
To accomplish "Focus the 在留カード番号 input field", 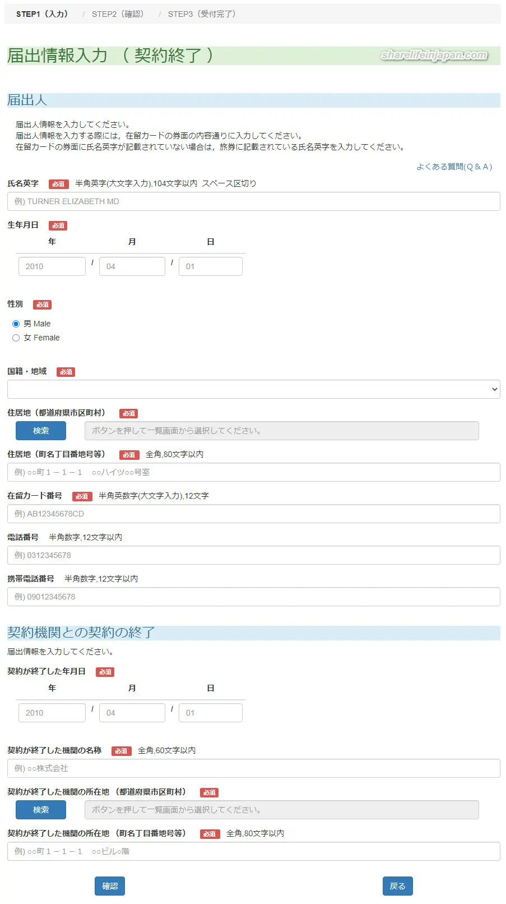I will tap(253, 514).
